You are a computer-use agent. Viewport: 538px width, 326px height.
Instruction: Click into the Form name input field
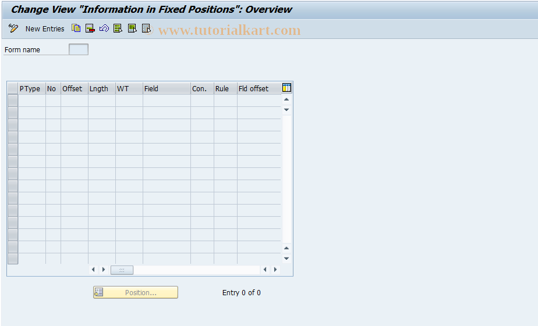(x=79, y=49)
